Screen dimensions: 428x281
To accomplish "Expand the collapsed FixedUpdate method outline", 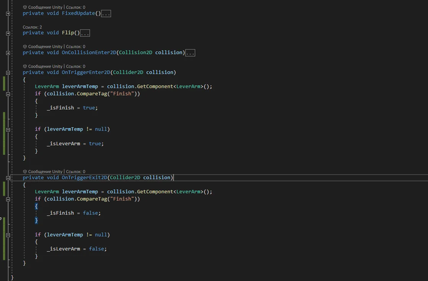I will point(9,13).
